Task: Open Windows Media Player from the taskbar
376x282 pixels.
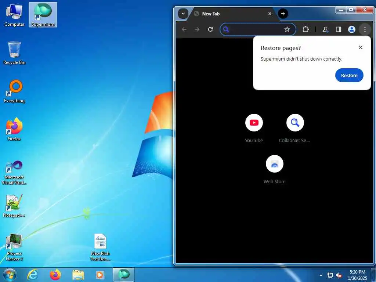Action: 101,275
